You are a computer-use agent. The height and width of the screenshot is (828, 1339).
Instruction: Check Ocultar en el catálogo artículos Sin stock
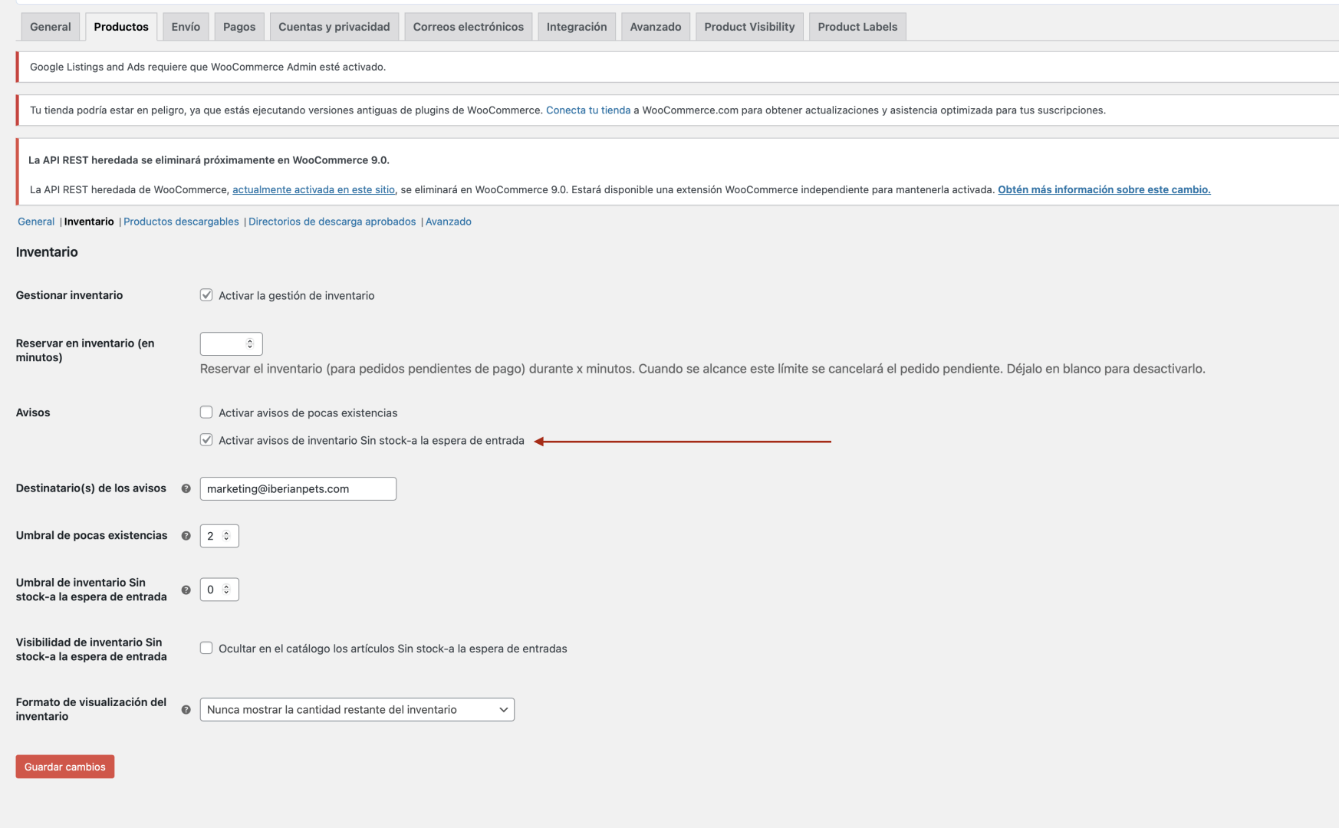click(206, 648)
